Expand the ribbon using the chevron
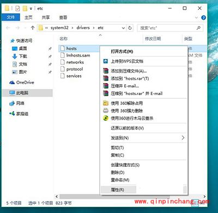Viewport: 218px width, 213px height. [x=196, y=17]
